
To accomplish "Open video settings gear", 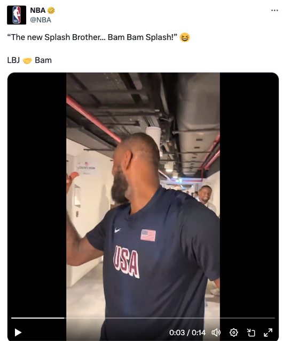I will pyautogui.click(x=233, y=332).
